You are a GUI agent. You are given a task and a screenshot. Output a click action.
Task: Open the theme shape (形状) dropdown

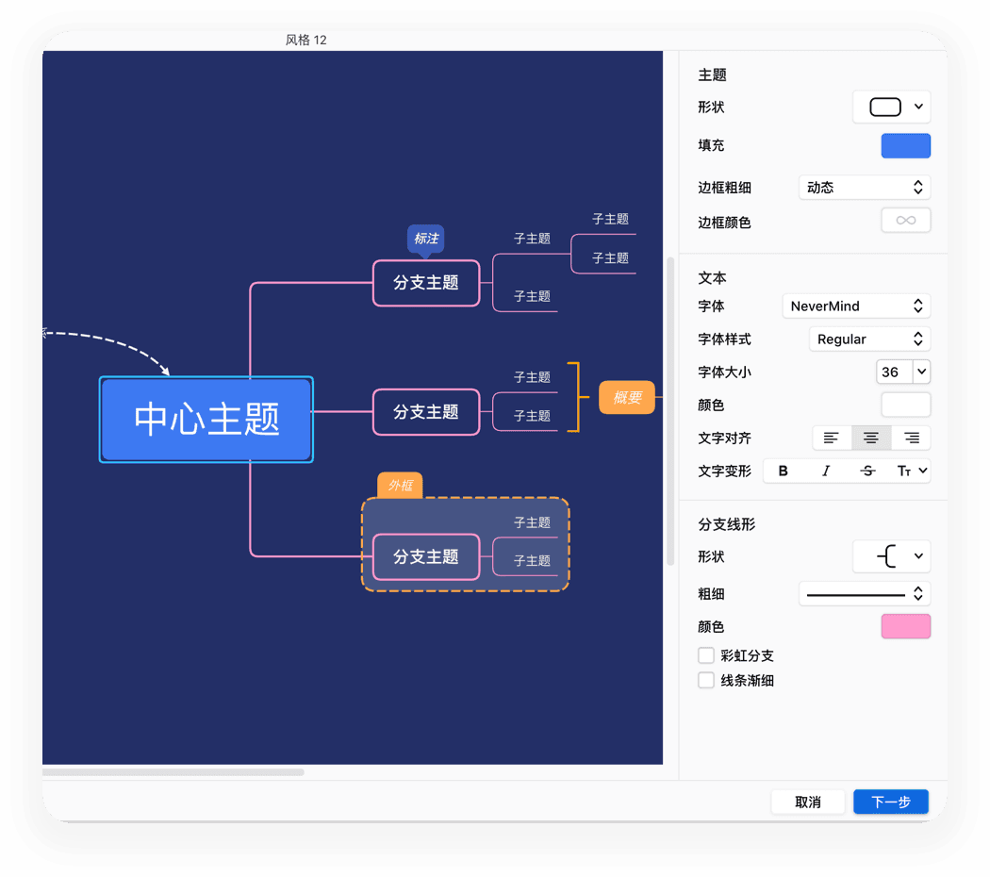(x=891, y=107)
